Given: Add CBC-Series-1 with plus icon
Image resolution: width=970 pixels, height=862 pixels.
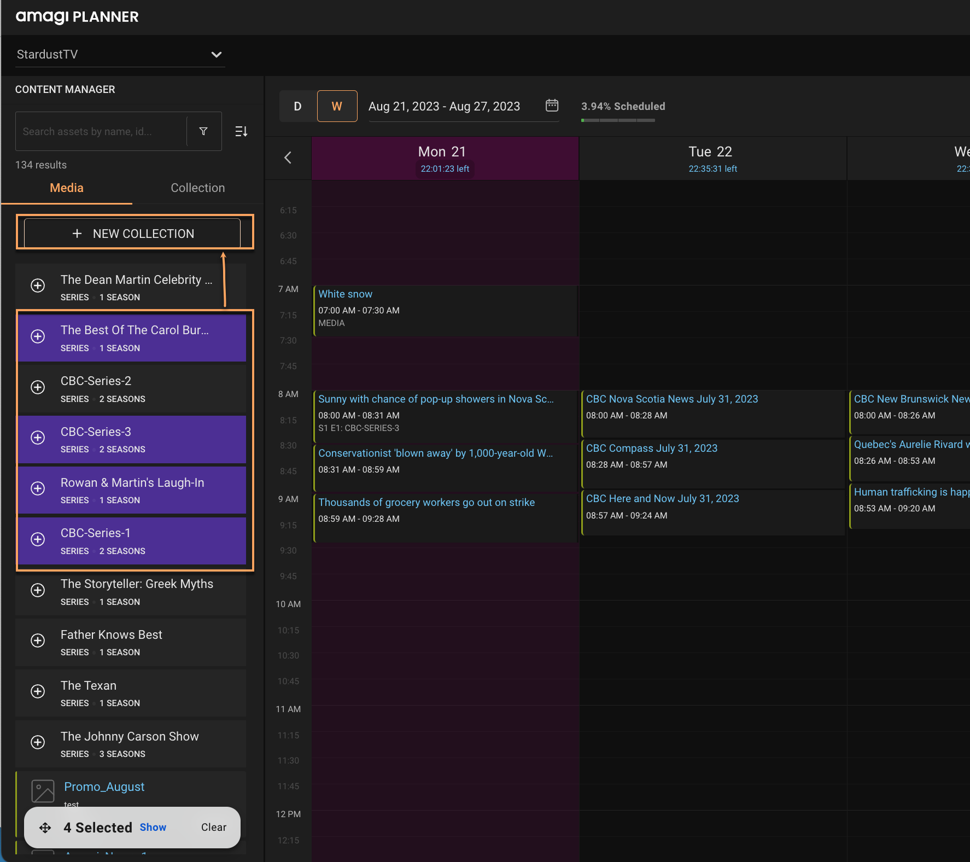Looking at the screenshot, I should 38,539.
